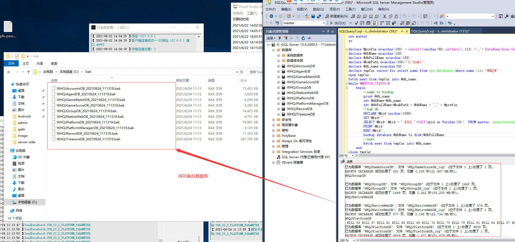Open the 工具(T) menu in SSMS
Viewport: 515px width, 242px height.
pos(350,9)
